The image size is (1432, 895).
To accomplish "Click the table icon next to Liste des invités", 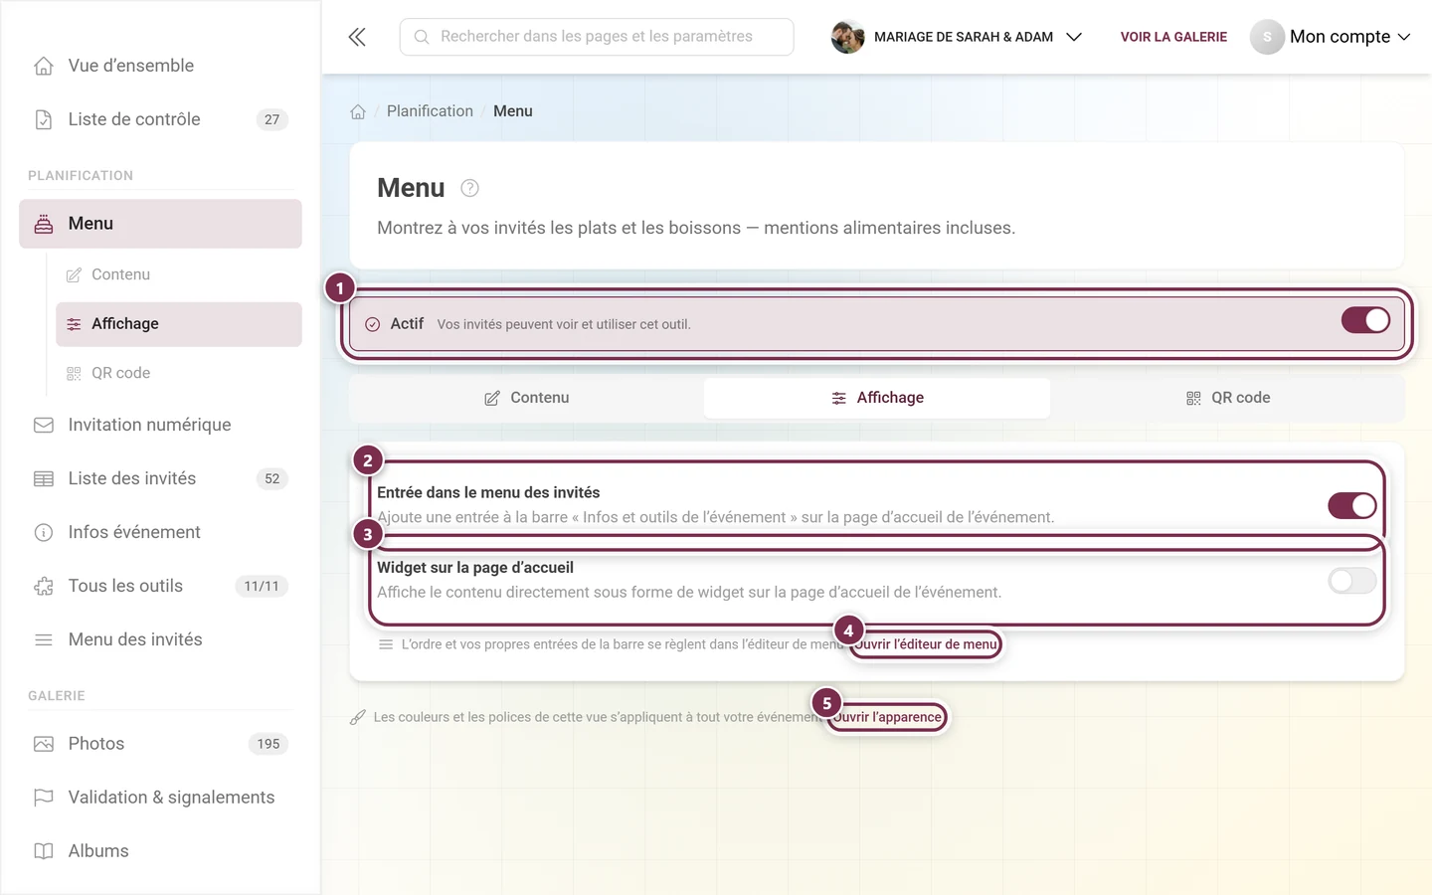I will (x=44, y=478).
